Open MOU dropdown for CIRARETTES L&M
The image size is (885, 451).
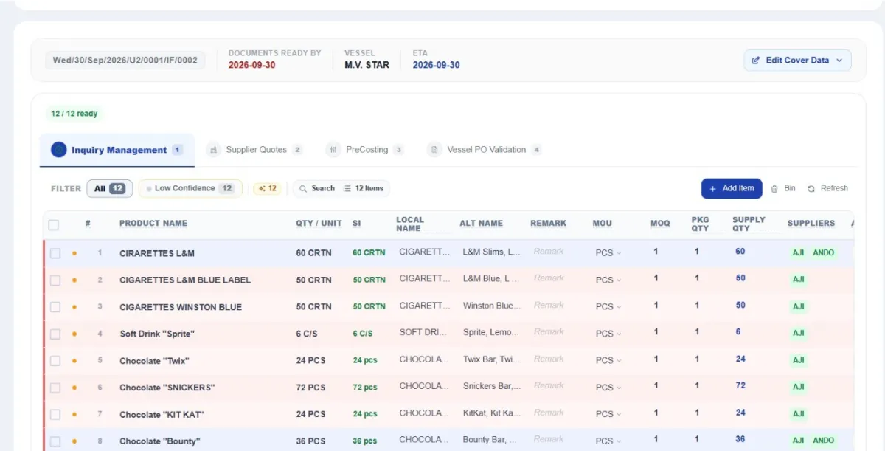608,253
